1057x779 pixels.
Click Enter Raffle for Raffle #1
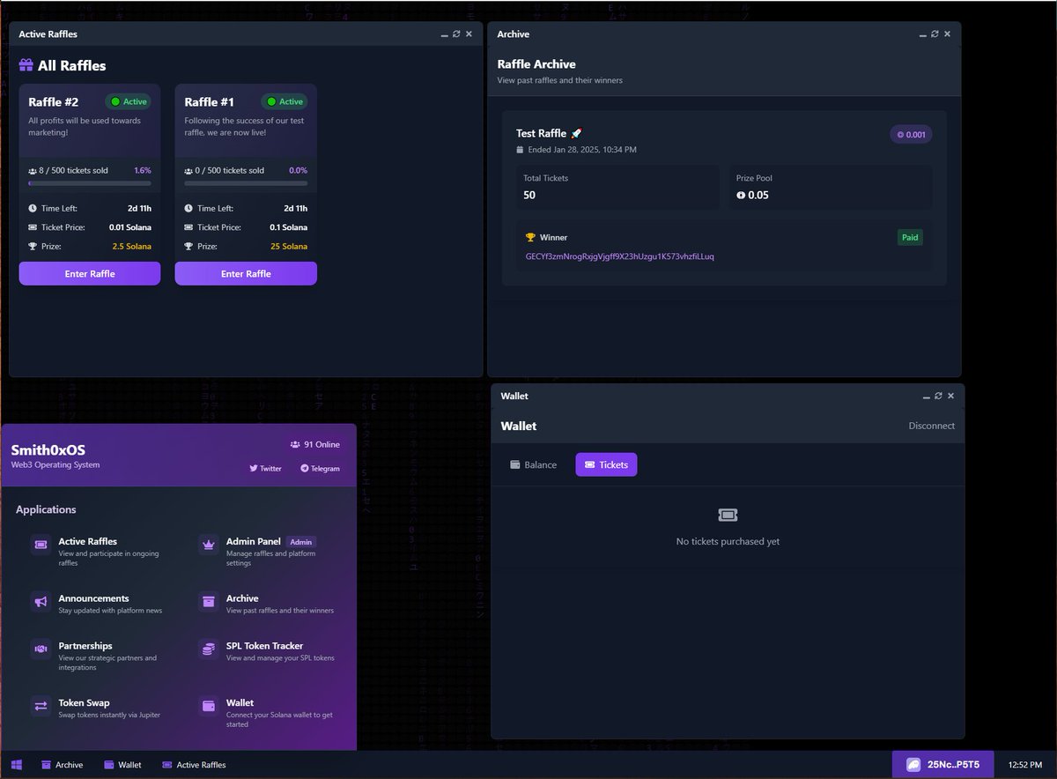click(x=246, y=273)
